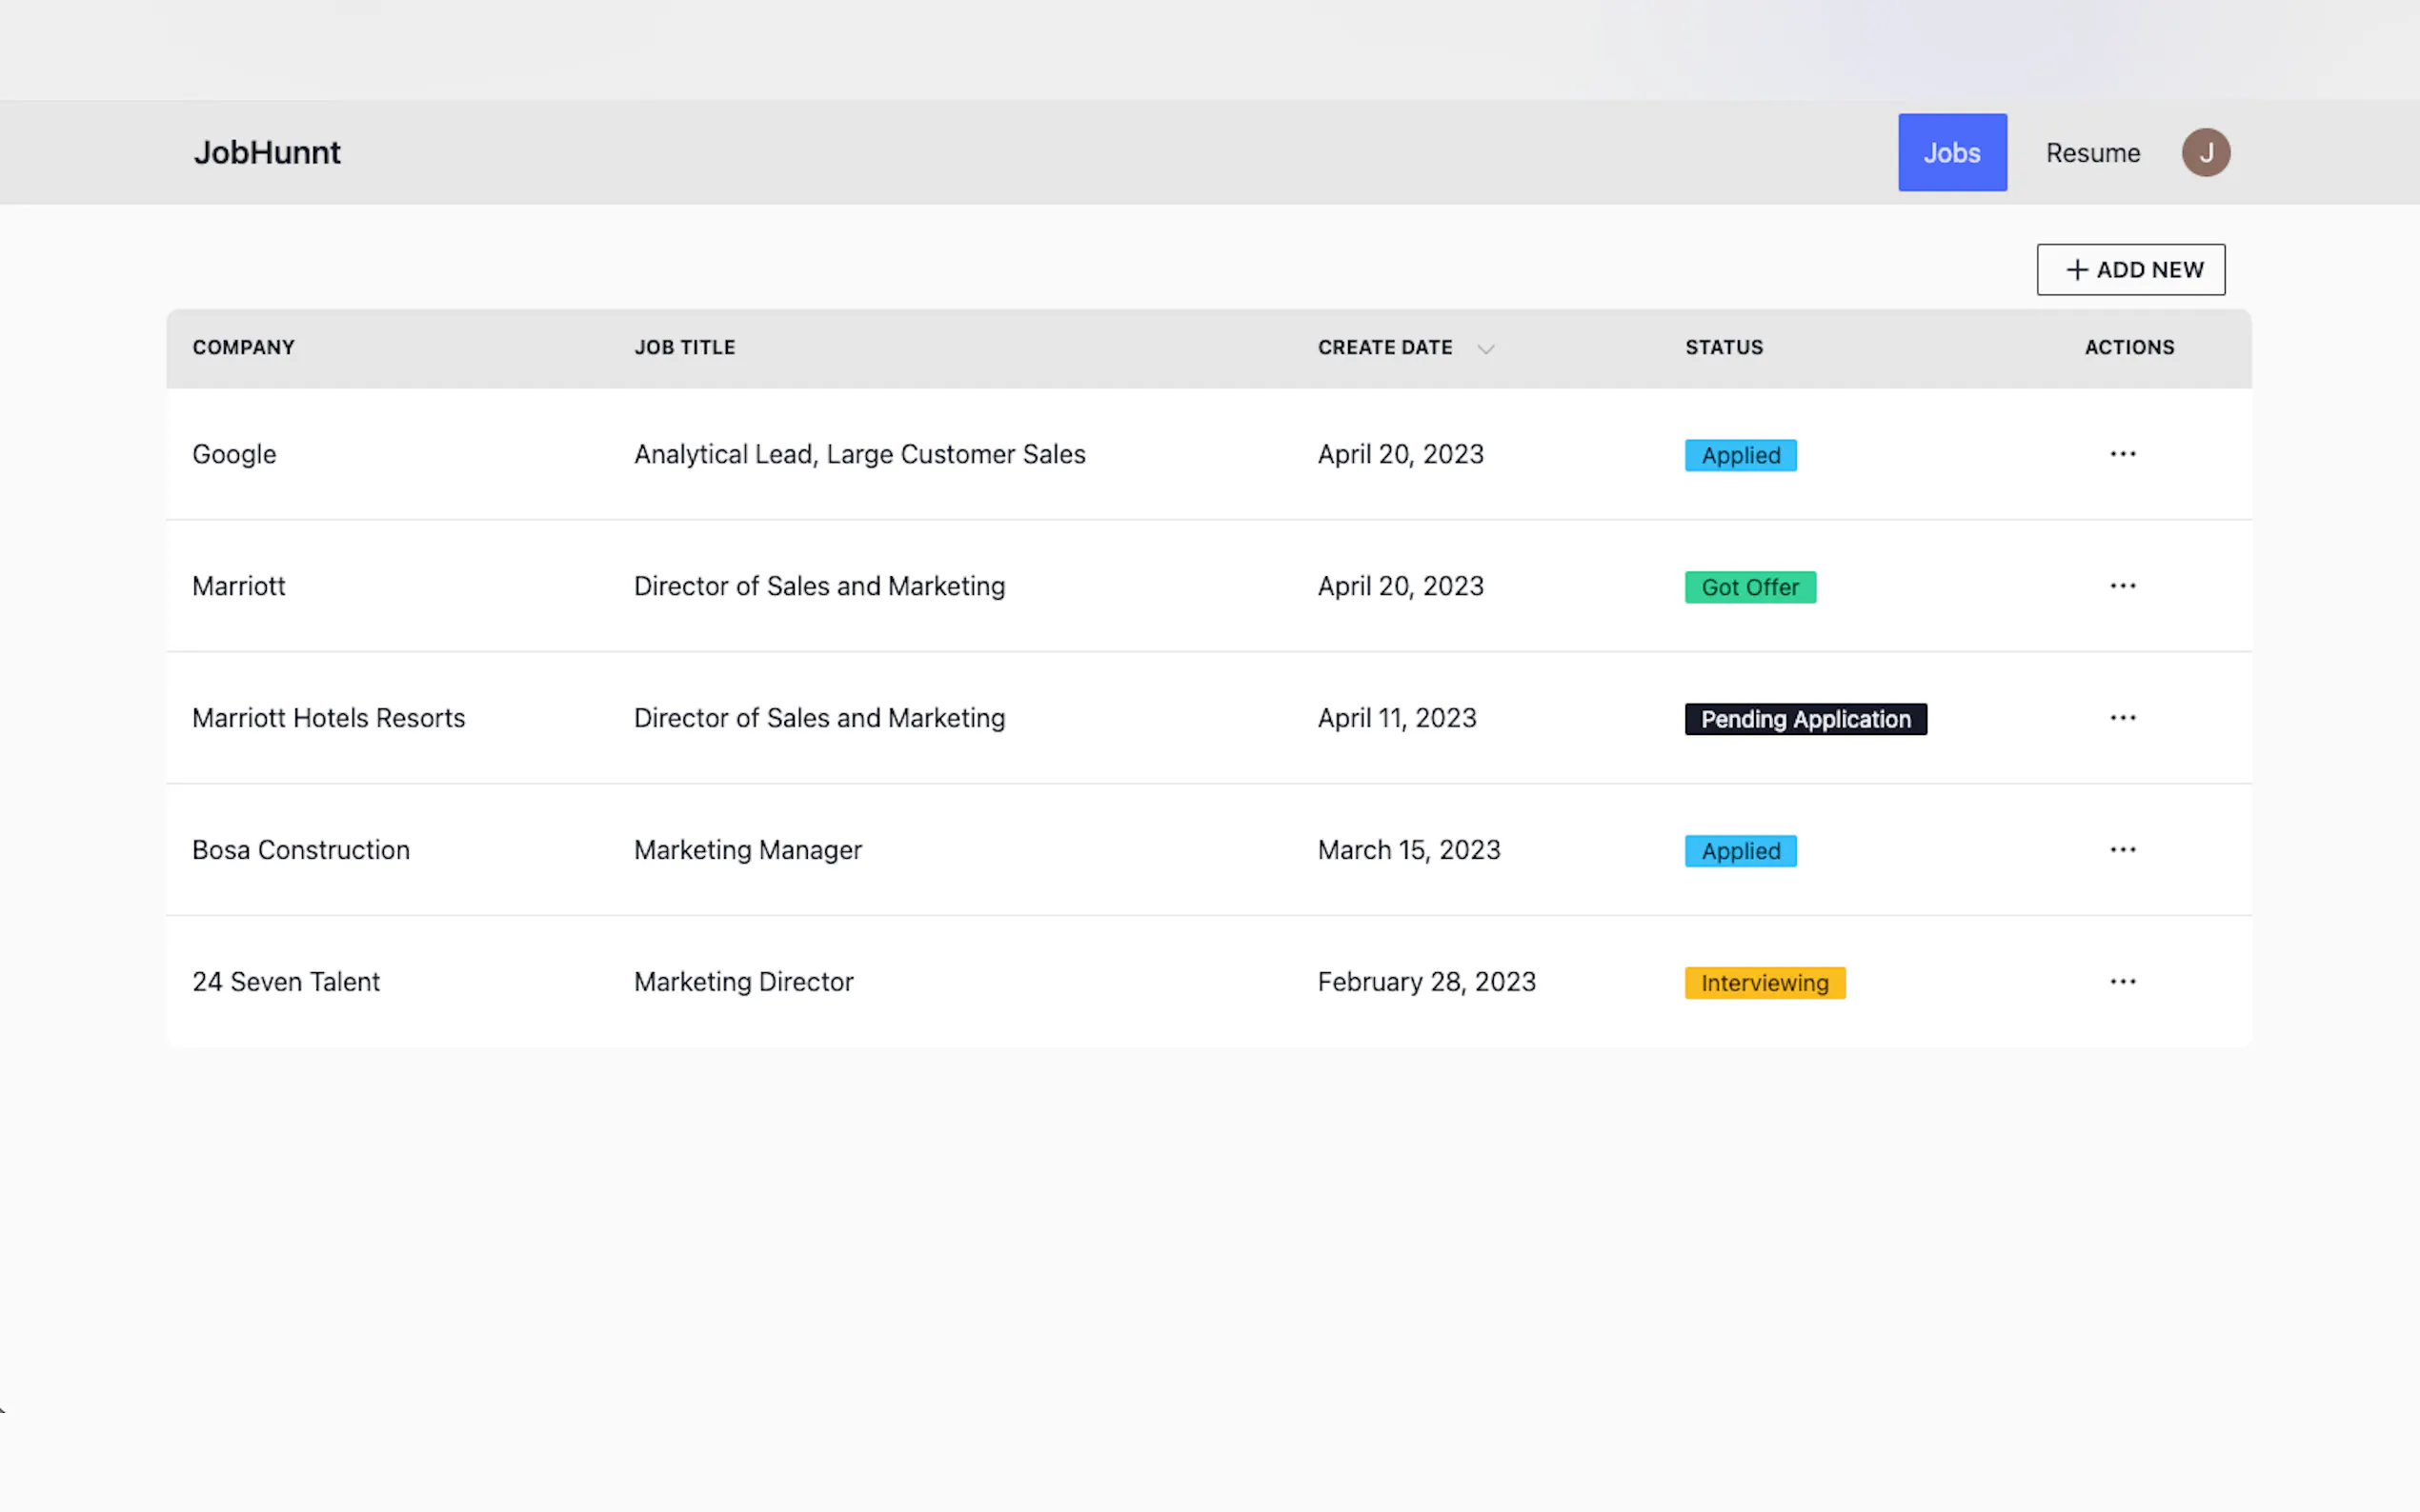
Task: Click the Got Offer status badge
Action: click(1749, 588)
